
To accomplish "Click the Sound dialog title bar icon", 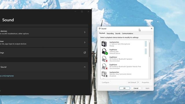I will click(99, 29).
